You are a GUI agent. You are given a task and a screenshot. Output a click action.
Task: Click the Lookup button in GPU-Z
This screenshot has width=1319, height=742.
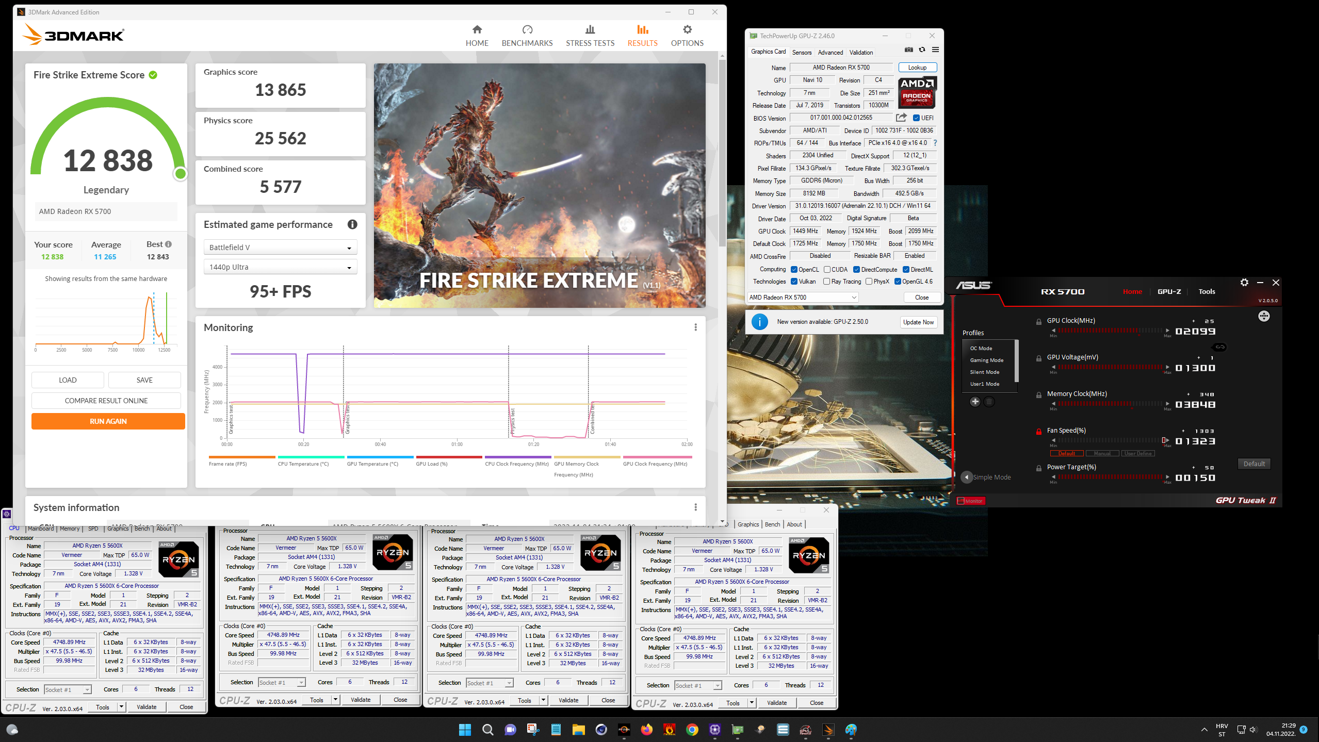click(917, 68)
